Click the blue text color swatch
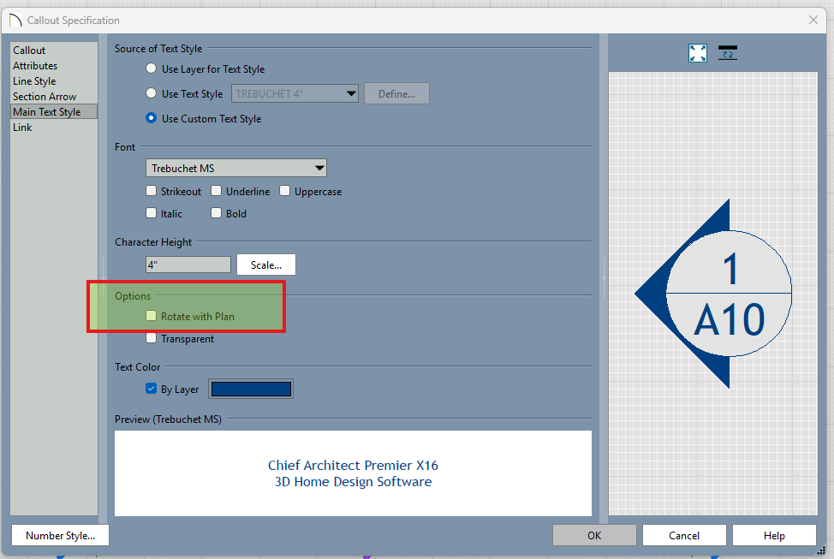The image size is (834, 559). click(x=251, y=390)
